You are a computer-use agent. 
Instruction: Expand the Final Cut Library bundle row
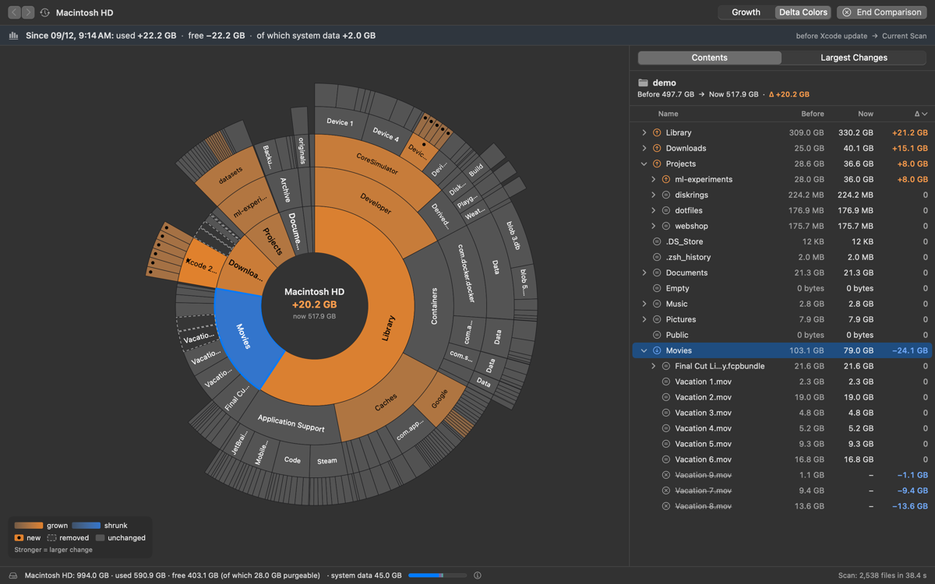click(653, 366)
